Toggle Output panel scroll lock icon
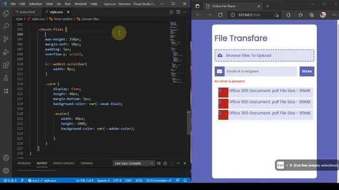The width and height of the screenshot is (339, 190). pyautogui.click(x=165, y=163)
